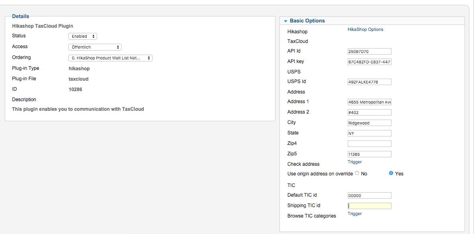Focus the USPS Id field
Image resolution: width=475 pixels, height=234 pixels.
[369, 82]
